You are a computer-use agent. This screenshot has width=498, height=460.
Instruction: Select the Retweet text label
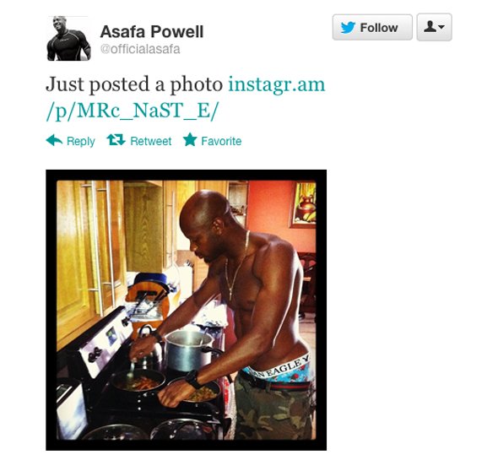click(x=151, y=141)
